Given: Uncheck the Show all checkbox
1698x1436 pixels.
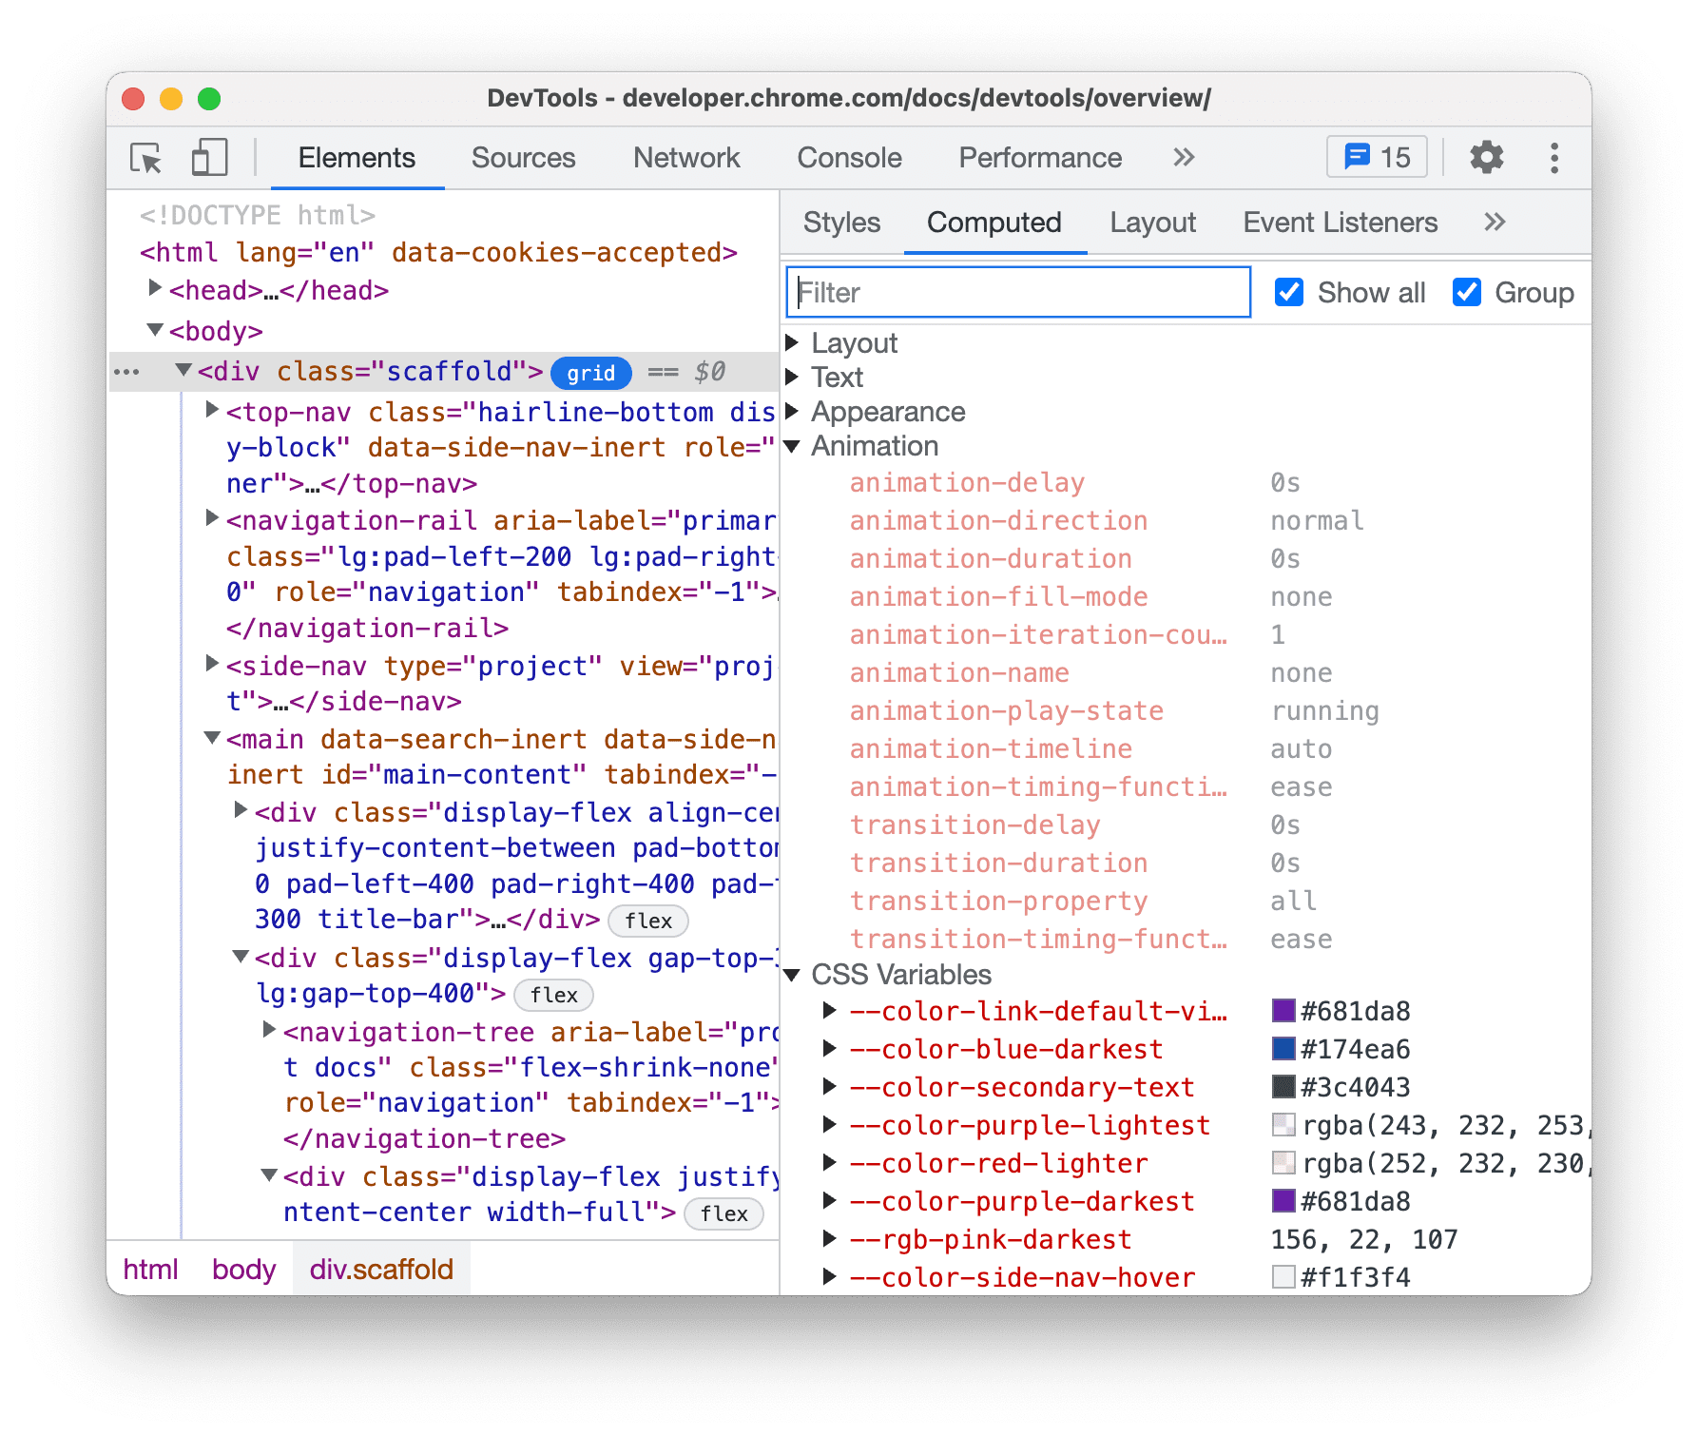Looking at the screenshot, I should pos(1288,293).
